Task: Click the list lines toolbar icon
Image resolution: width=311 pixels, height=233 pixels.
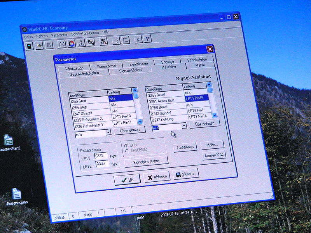Action: coord(126,40)
